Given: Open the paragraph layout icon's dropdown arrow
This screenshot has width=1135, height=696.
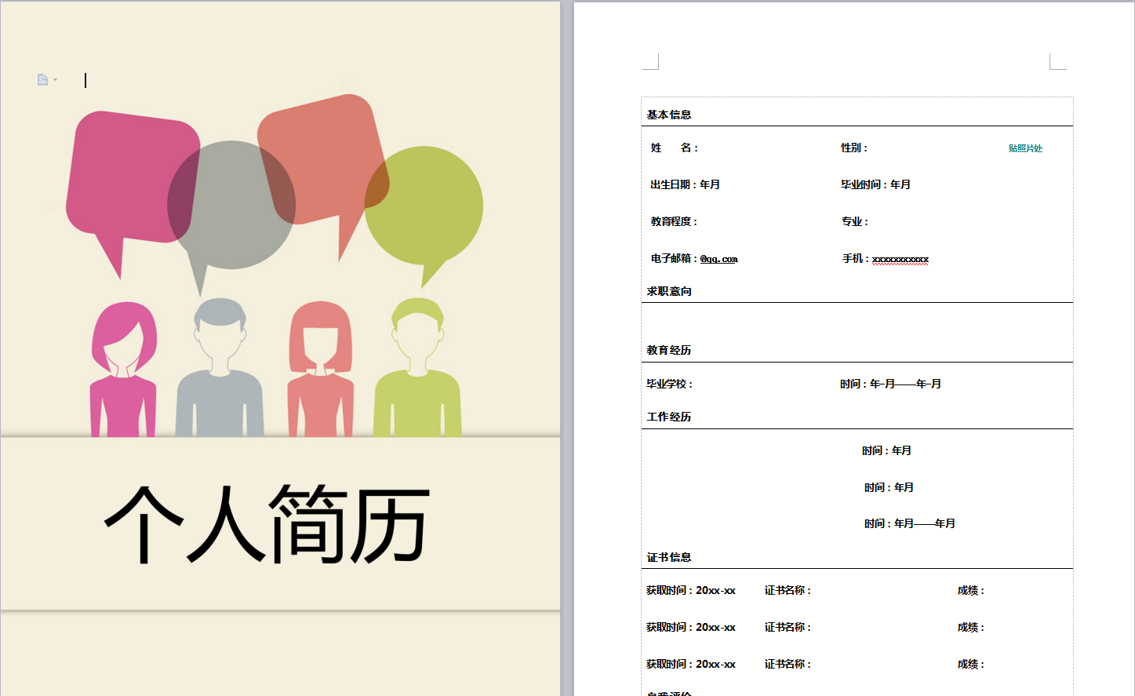Looking at the screenshot, I should click(x=55, y=79).
